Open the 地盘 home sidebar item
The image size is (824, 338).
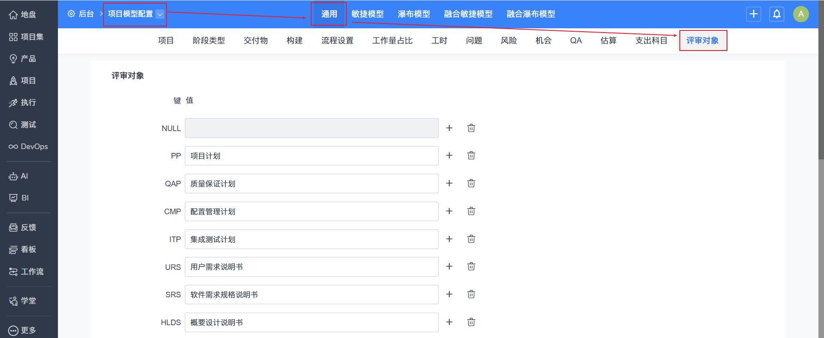pos(22,15)
